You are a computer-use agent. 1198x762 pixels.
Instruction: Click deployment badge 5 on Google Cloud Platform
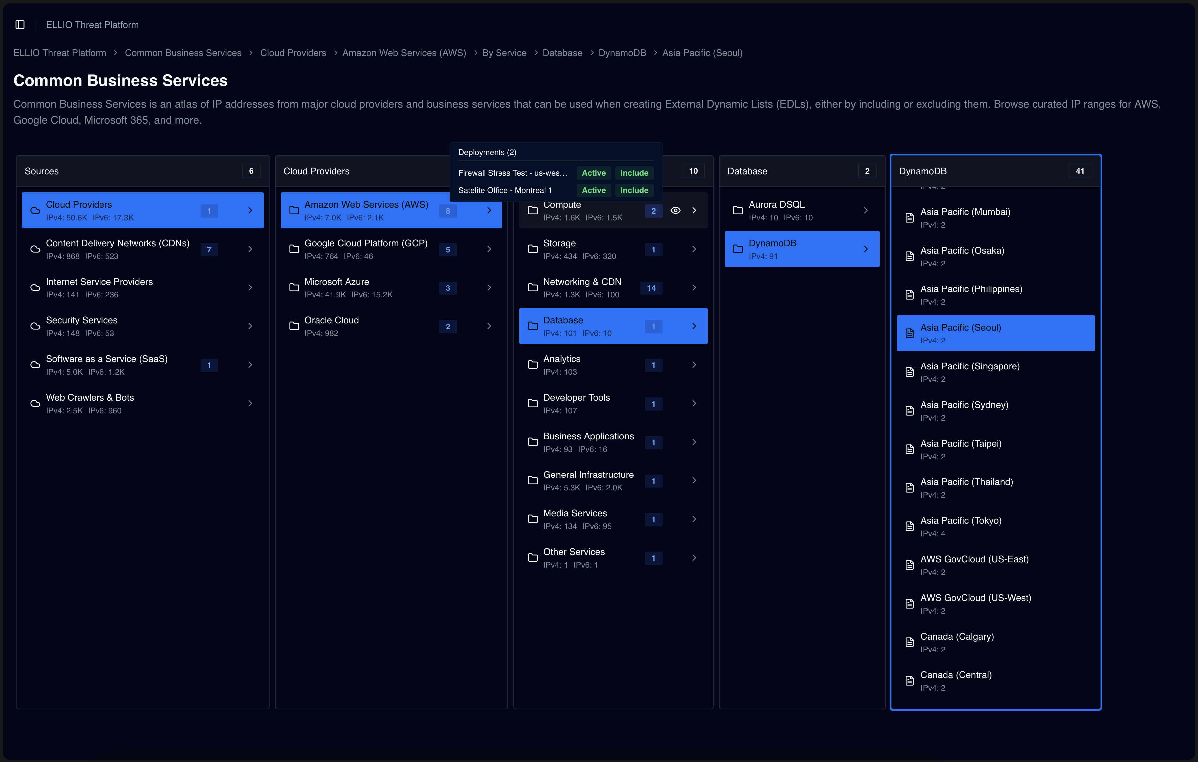click(448, 250)
